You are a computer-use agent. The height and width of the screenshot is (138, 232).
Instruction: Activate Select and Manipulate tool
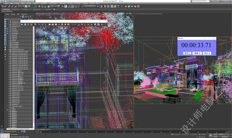pyautogui.click(x=62, y=7)
